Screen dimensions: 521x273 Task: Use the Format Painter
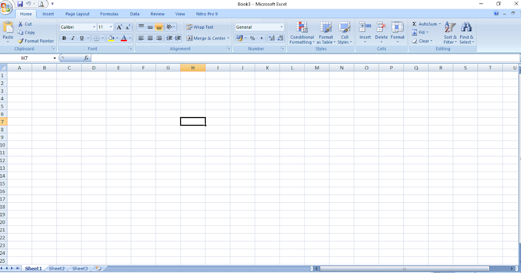36,41
